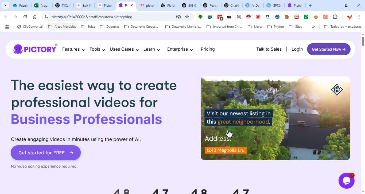Open the Chrome Extensions puzzle icon

click(335, 17)
